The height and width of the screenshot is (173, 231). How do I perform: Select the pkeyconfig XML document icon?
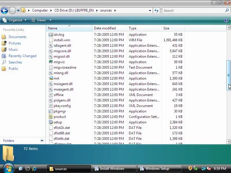pos(51,106)
